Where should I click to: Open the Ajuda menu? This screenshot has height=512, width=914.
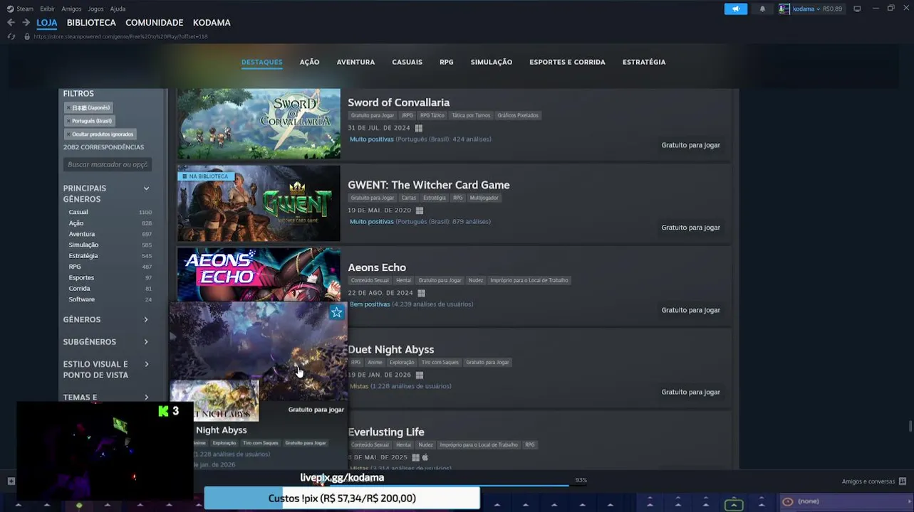coord(118,9)
